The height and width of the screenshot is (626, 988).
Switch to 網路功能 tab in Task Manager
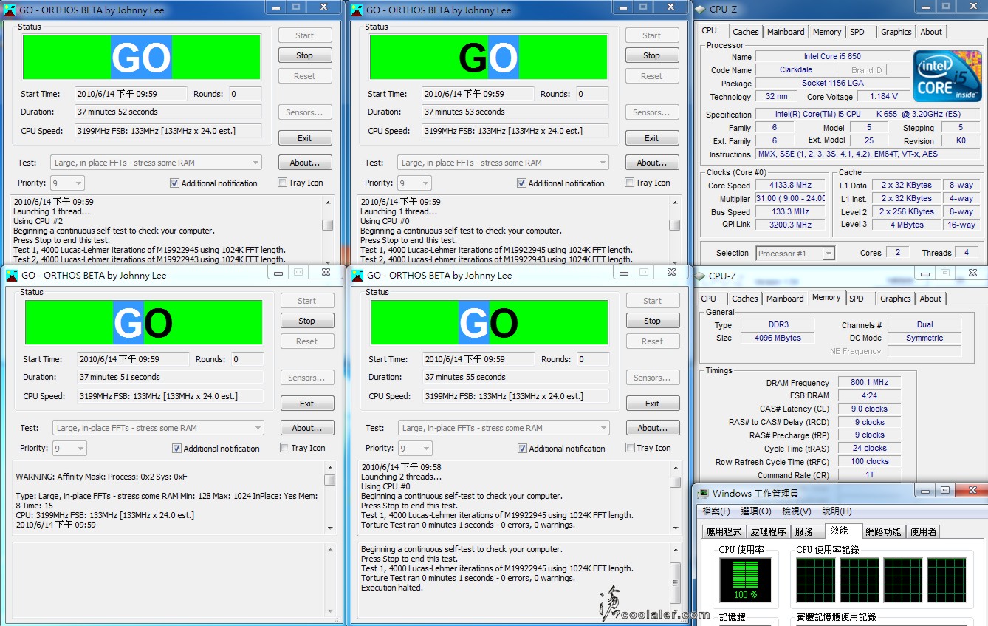coord(882,531)
